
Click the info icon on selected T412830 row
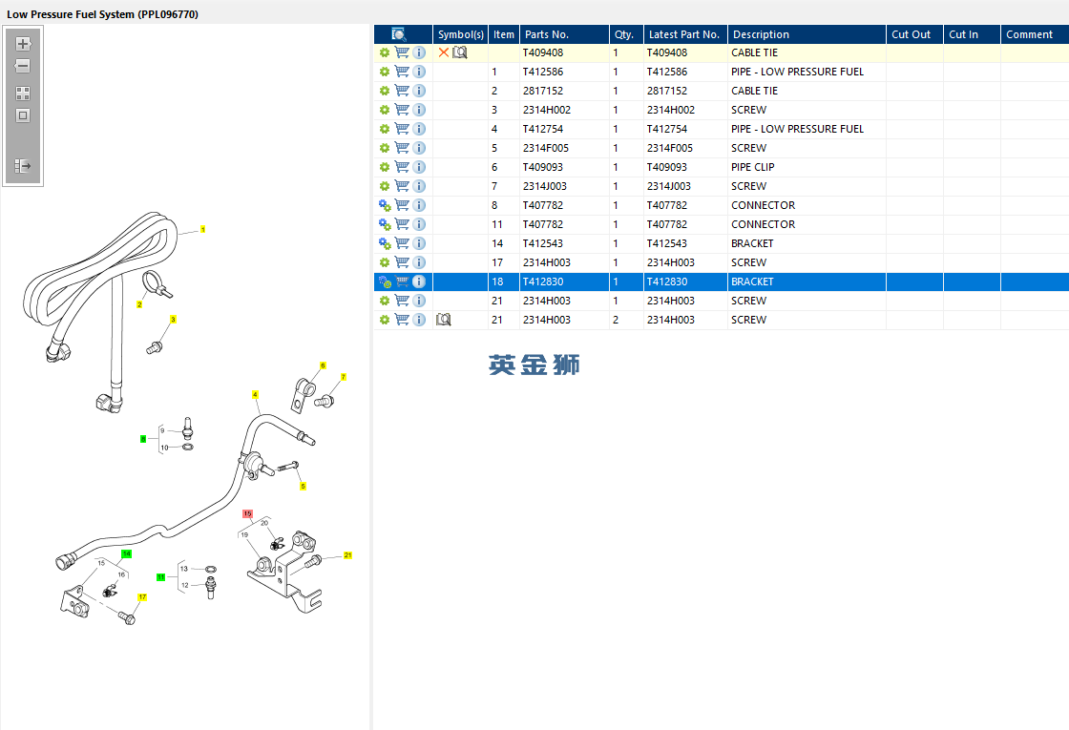(419, 282)
